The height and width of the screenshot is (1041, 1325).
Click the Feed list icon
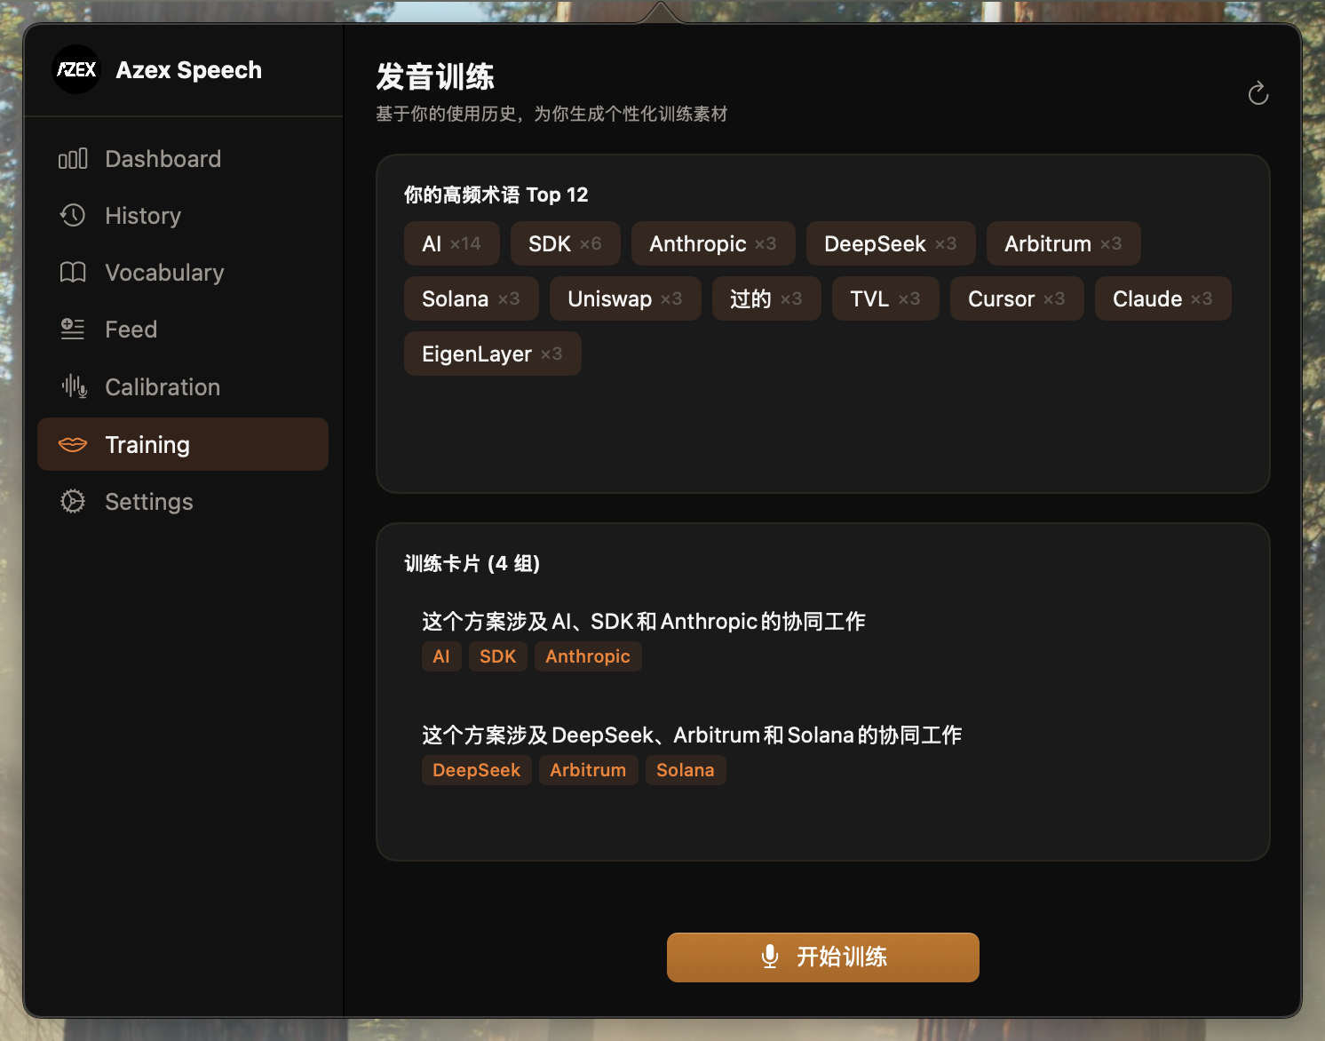click(x=73, y=330)
